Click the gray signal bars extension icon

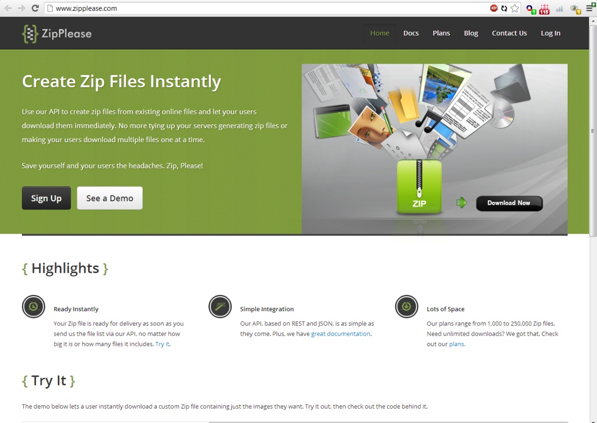point(559,8)
